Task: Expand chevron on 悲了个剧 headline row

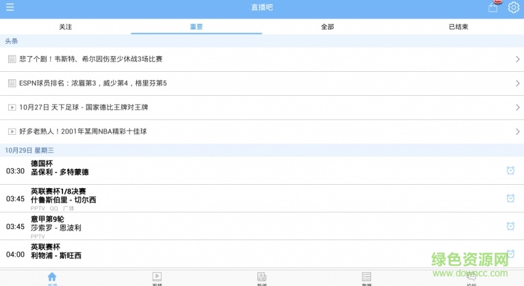Action: [x=517, y=60]
